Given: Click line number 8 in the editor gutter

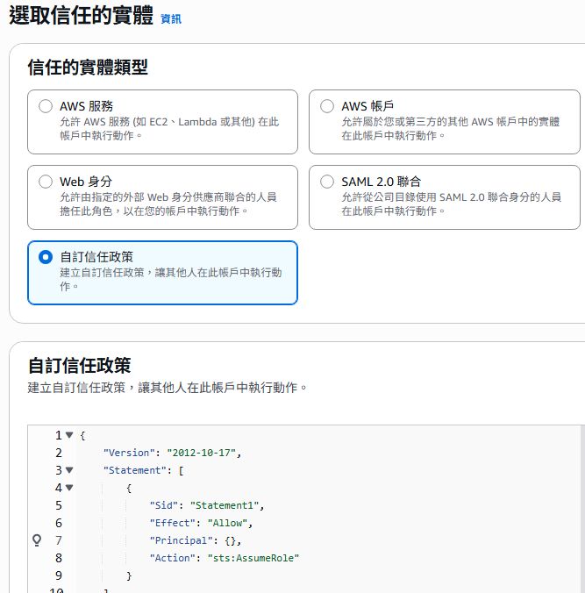Looking at the screenshot, I should point(59,558).
